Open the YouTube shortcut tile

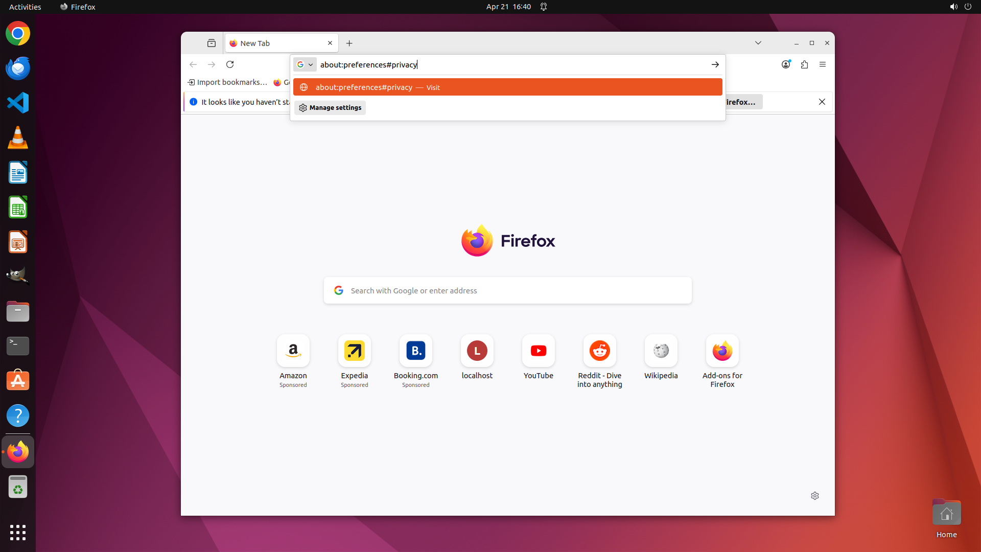click(538, 351)
